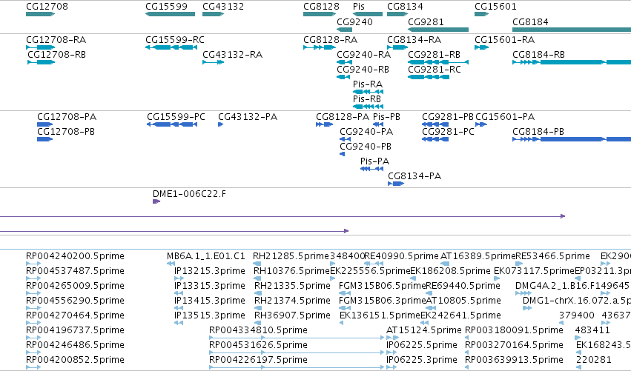This screenshot has width=631, height=371.
Task: Select protein CG8134-PA
Action: [396, 184]
